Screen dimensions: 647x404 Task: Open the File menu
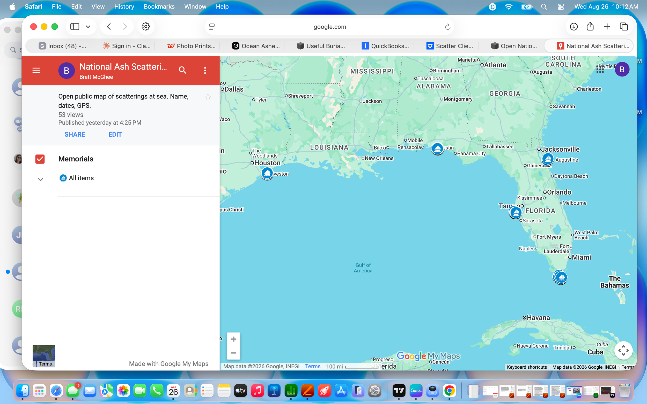pos(56,7)
